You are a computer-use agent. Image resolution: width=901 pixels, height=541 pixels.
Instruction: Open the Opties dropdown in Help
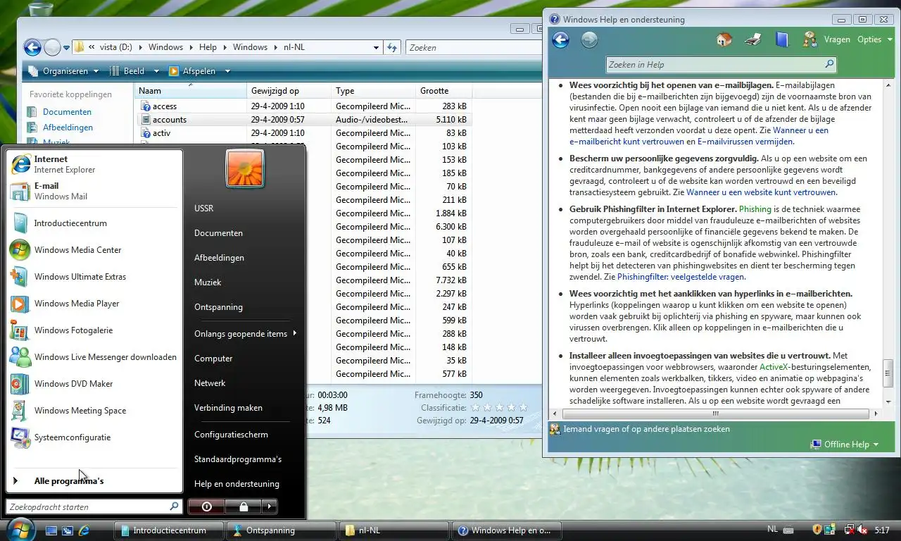pyautogui.click(x=875, y=39)
